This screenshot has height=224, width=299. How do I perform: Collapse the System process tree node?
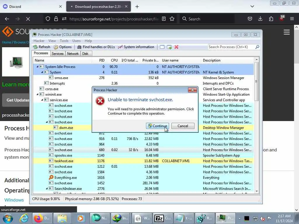pos(42,72)
